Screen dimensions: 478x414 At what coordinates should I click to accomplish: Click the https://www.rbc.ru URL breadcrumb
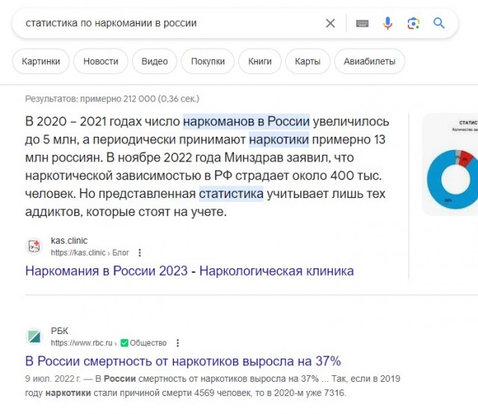point(81,343)
